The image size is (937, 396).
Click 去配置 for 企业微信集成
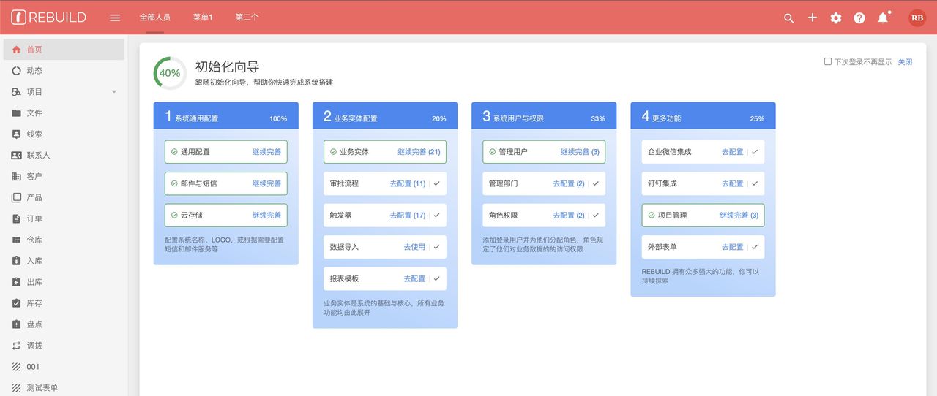(x=733, y=152)
